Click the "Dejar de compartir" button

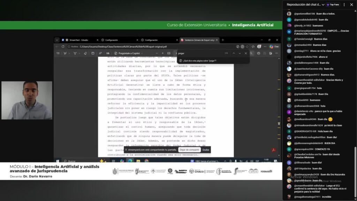[x=190, y=150]
